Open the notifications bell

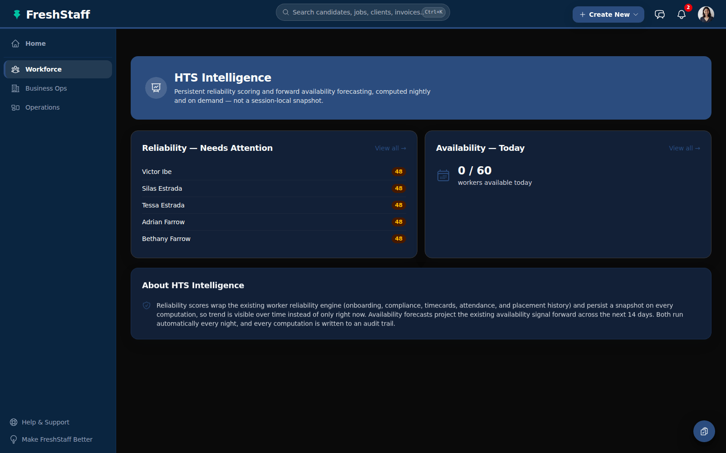tap(682, 14)
